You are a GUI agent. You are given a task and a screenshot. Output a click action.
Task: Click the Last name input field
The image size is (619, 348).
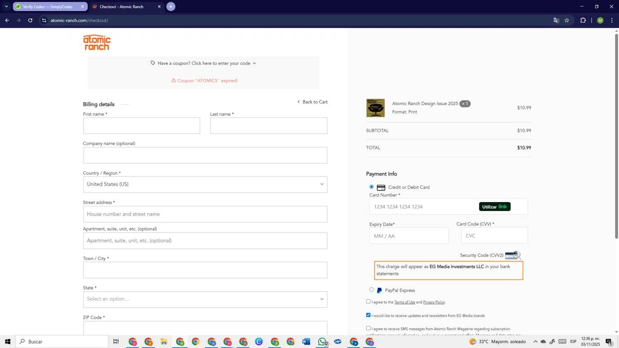click(x=269, y=126)
